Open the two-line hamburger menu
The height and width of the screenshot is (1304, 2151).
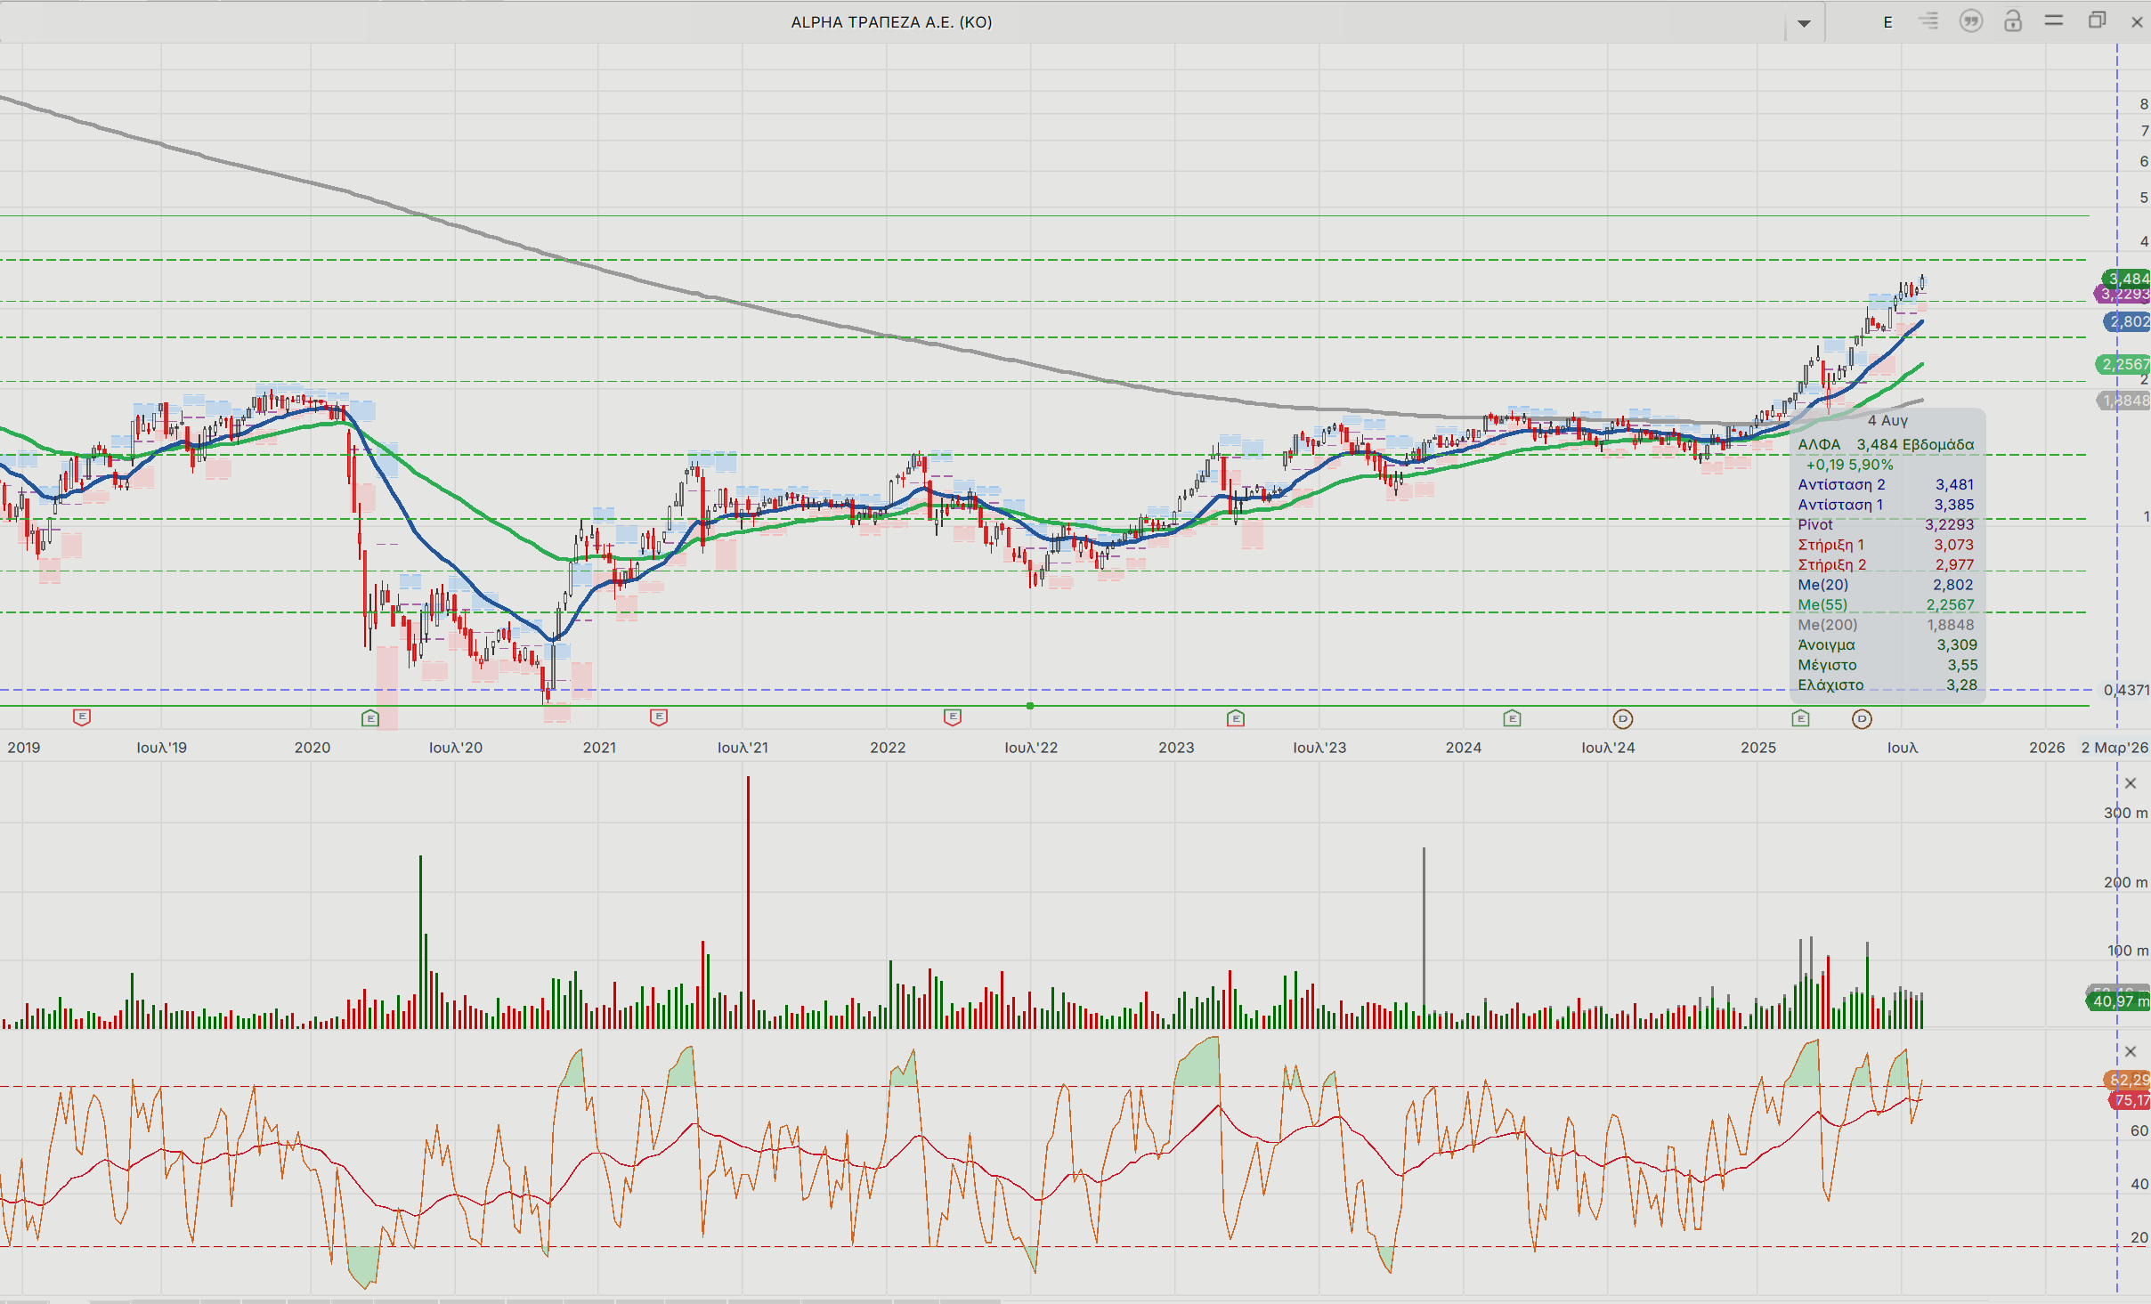(2054, 21)
